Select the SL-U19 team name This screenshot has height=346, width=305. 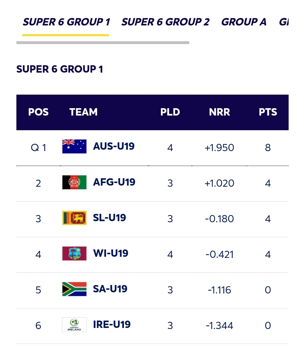(110, 218)
